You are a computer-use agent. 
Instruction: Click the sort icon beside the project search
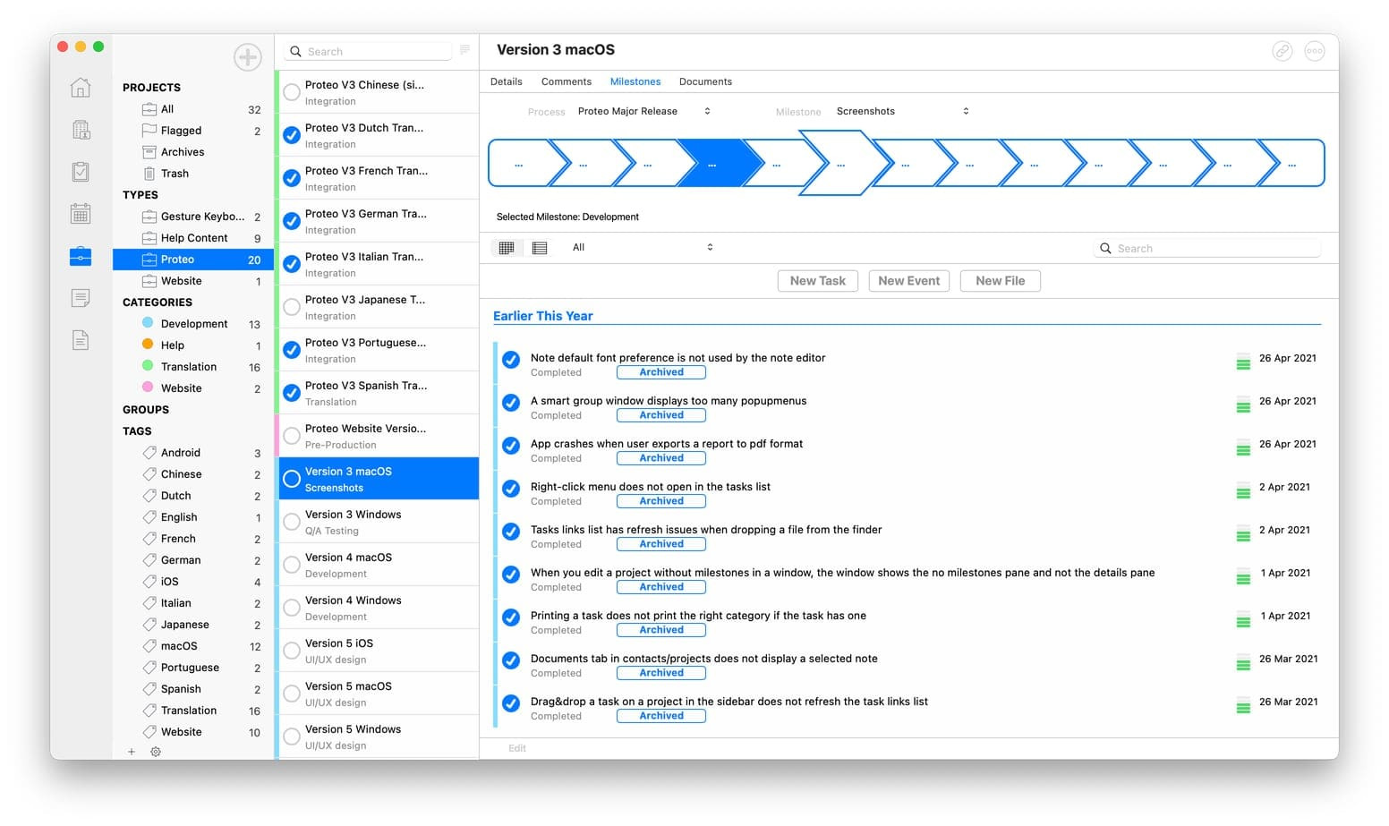click(464, 50)
